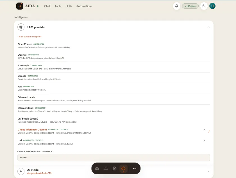The width and height of the screenshot is (236, 178).
Task: Select the Anthropic provider
Action: [114, 67]
